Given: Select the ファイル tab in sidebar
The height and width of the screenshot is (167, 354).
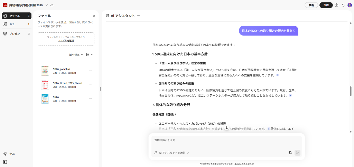Looking at the screenshot, I should 17,16.
